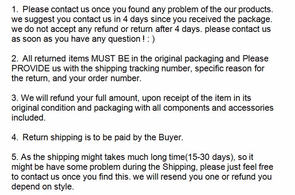
Task: Click the list number "5."
Action: [15, 157]
